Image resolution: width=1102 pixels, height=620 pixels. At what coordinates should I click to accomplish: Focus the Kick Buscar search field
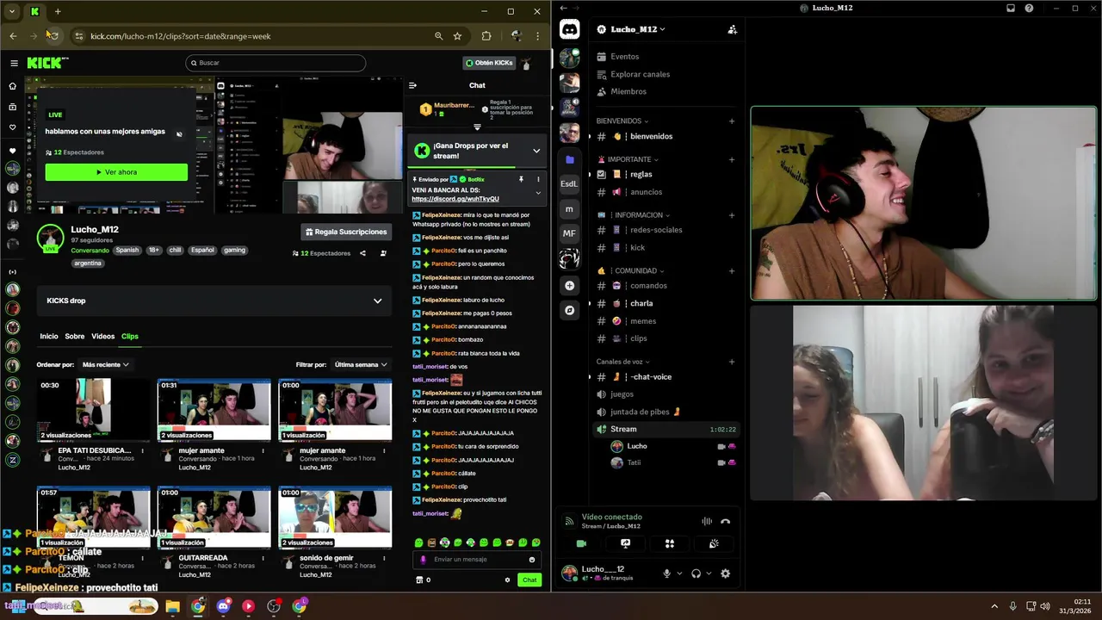click(275, 63)
